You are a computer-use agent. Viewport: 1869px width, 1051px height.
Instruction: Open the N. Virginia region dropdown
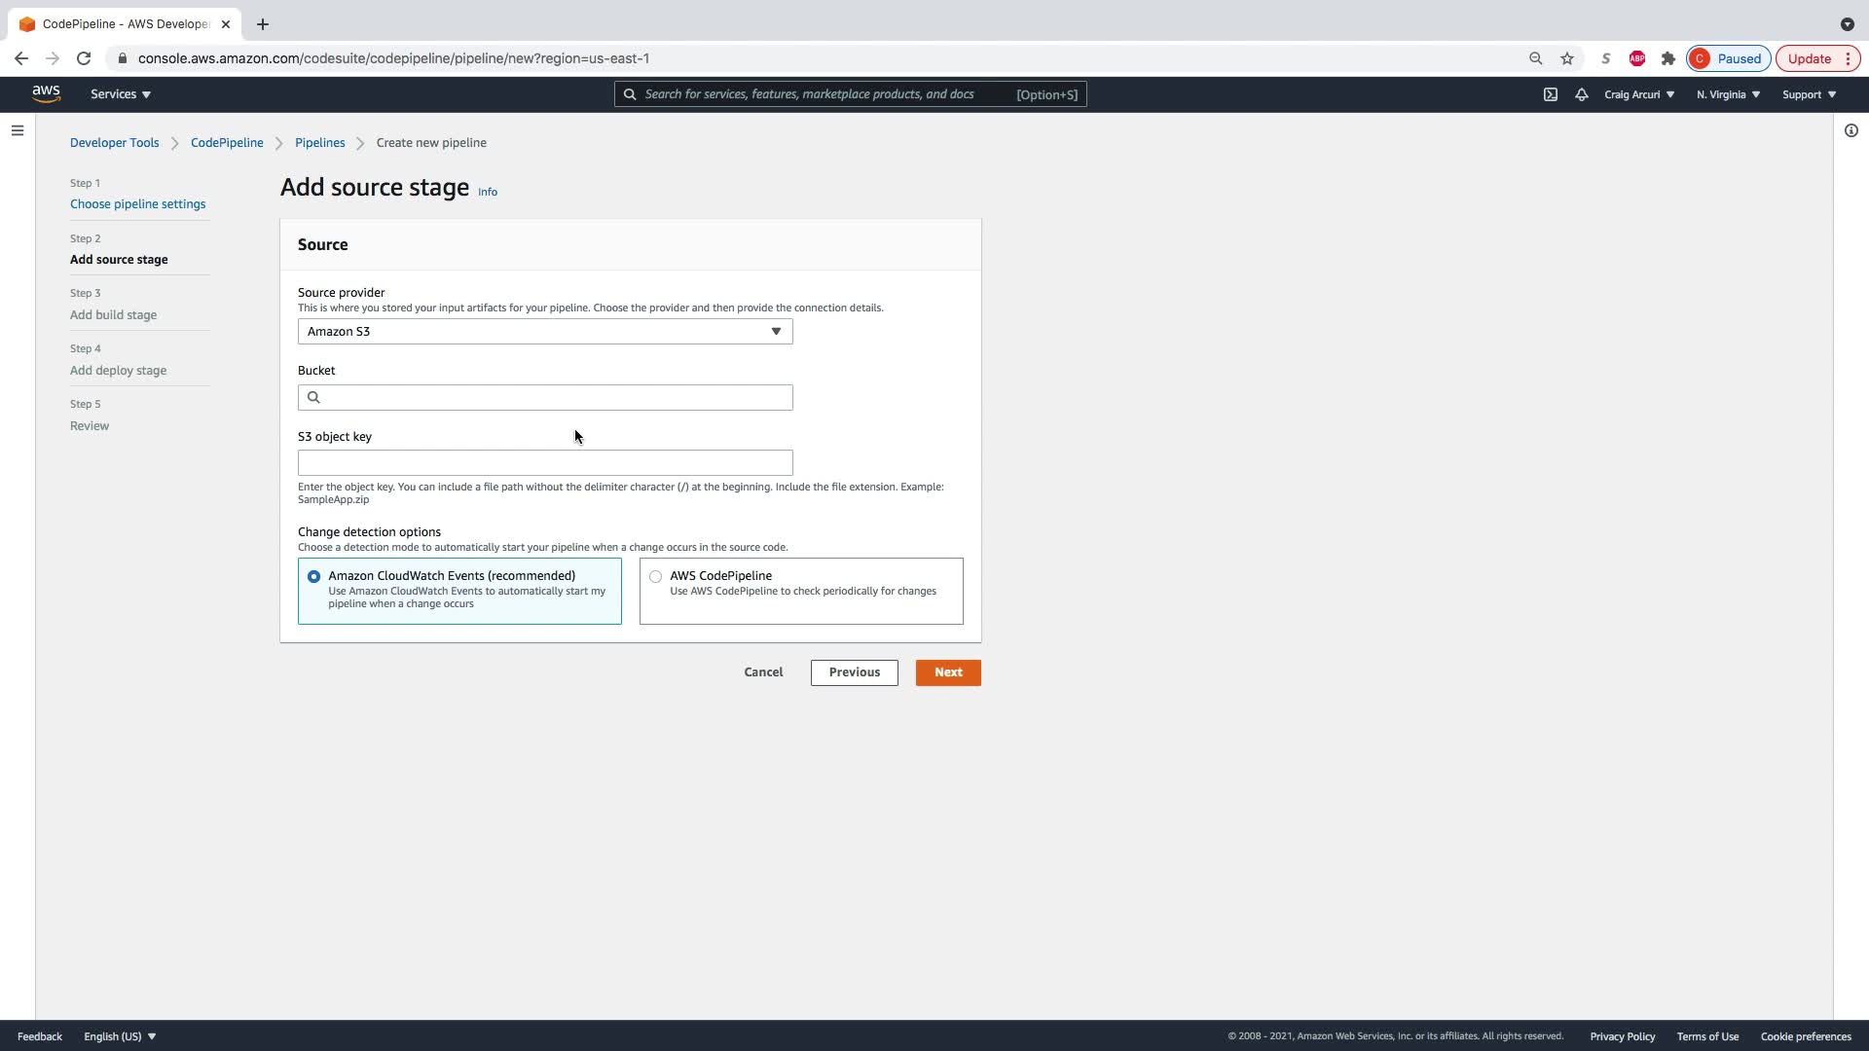pyautogui.click(x=1728, y=94)
